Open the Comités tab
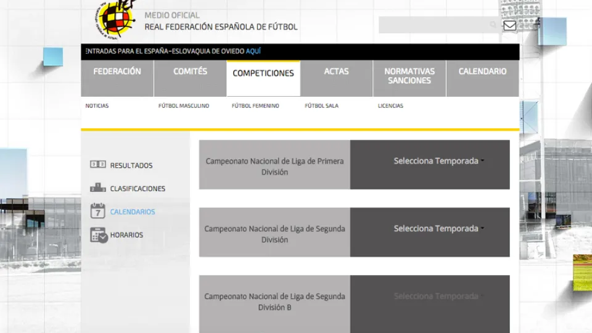This screenshot has width=592, height=333. pyautogui.click(x=191, y=78)
